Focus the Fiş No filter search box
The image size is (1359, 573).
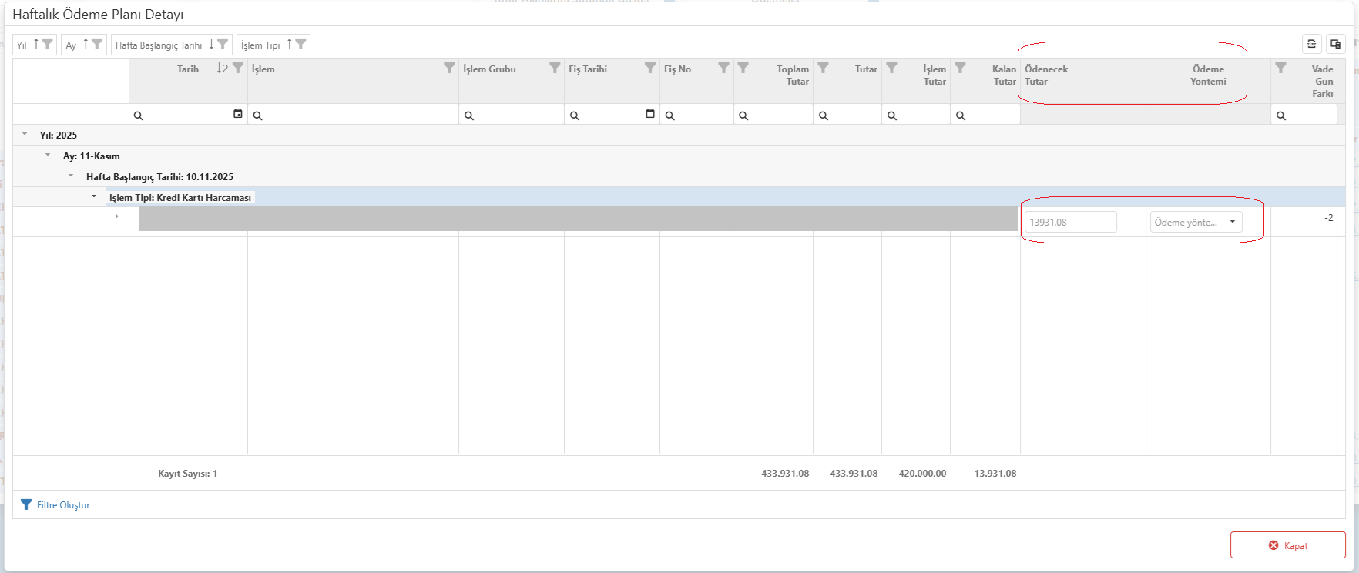point(696,115)
